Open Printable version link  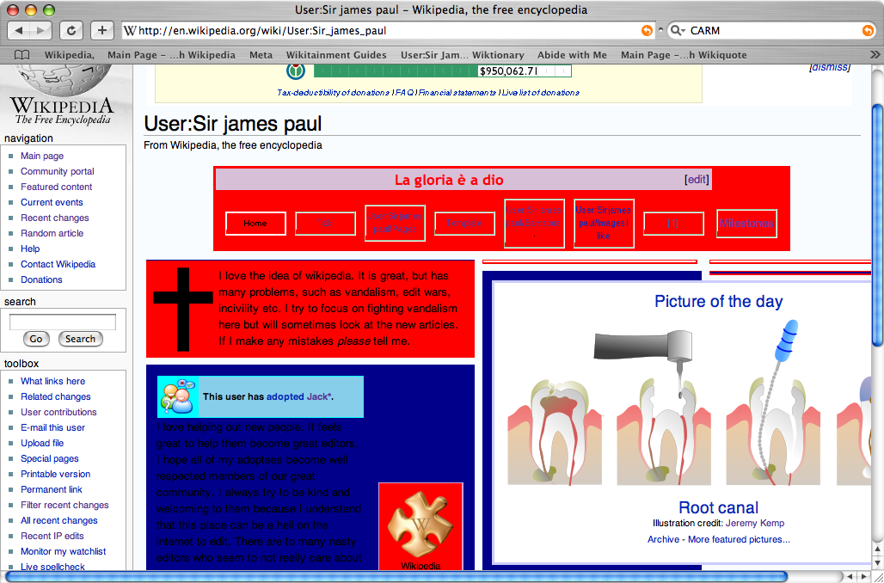(x=56, y=474)
